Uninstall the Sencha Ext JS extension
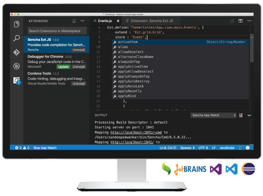263x196 pixels. click(79, 50)
